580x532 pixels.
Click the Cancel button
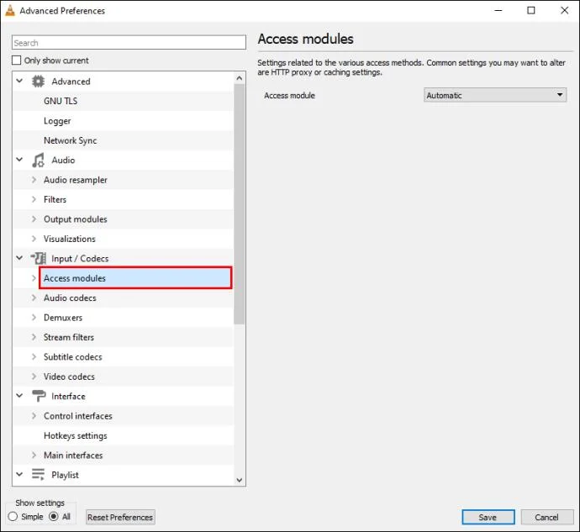click(547, 517)
